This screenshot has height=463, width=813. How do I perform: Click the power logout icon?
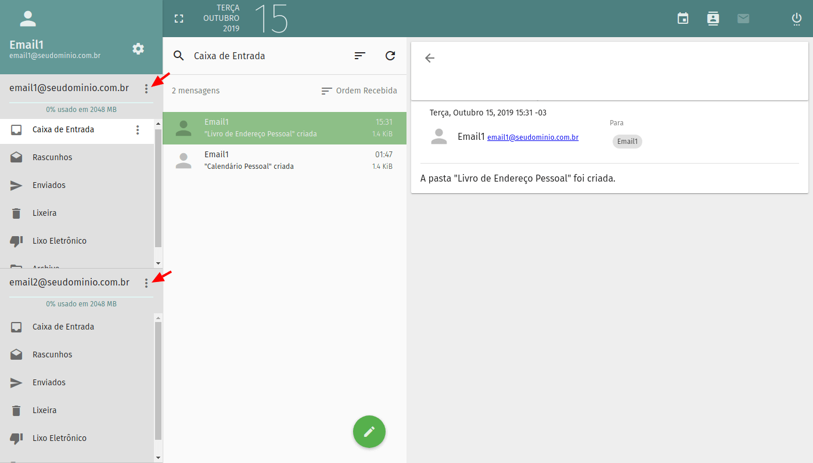point(797,19)
